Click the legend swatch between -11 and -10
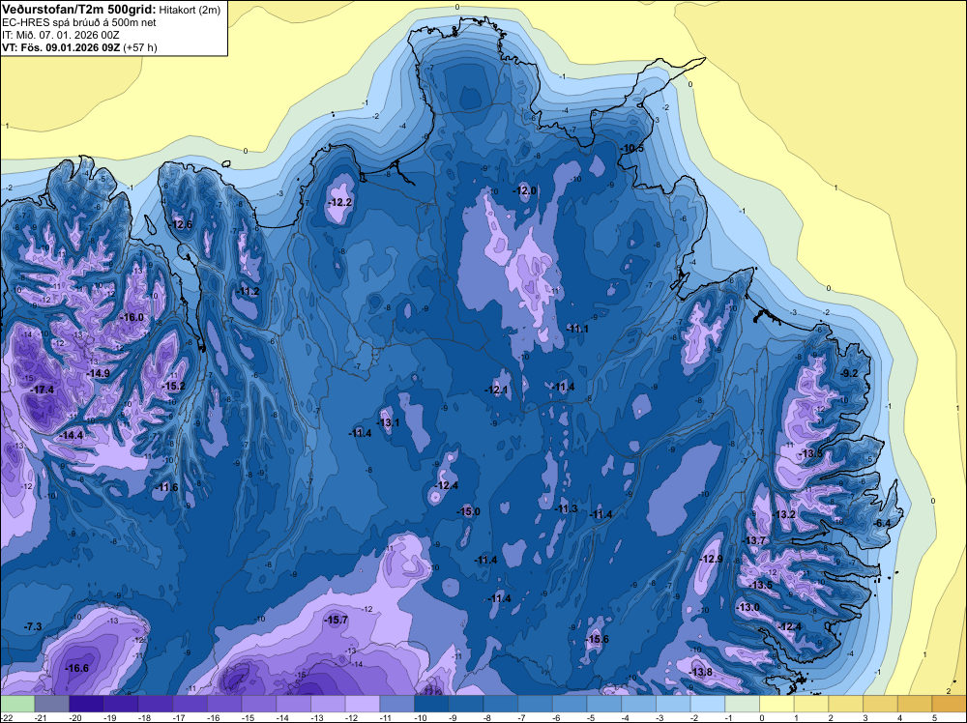 [x=397, y=704]
